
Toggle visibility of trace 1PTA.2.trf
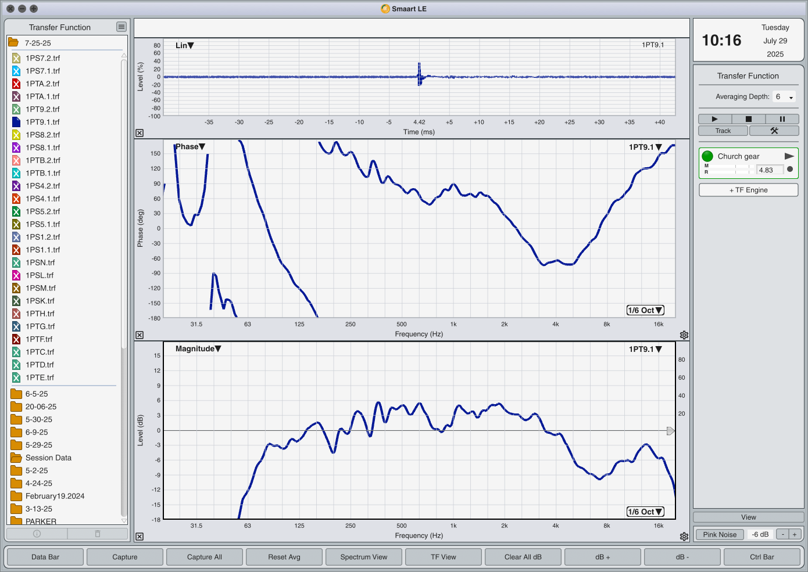click(x=16, y=84)
